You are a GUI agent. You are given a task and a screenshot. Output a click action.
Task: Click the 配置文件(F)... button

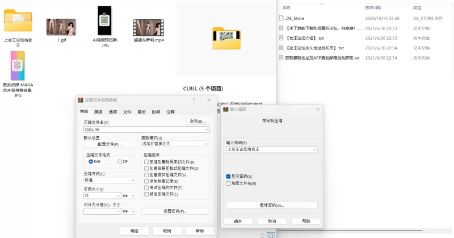[110, 144]
